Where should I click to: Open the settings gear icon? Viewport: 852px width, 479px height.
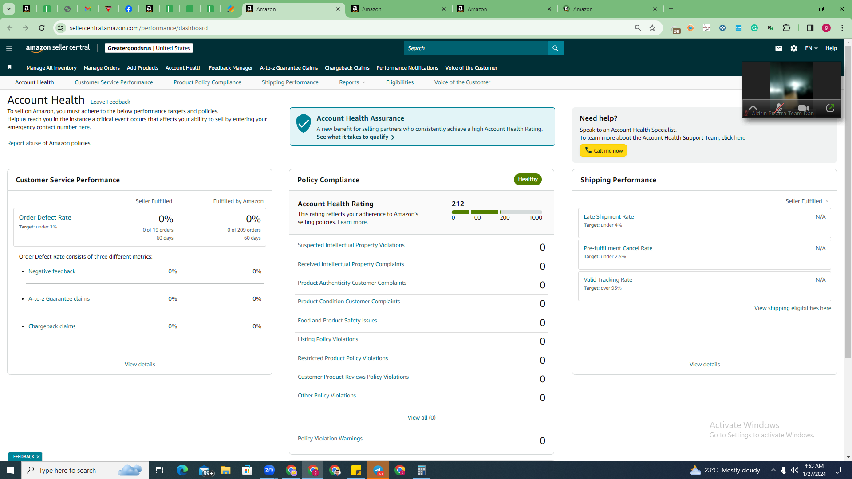(794, 48)
